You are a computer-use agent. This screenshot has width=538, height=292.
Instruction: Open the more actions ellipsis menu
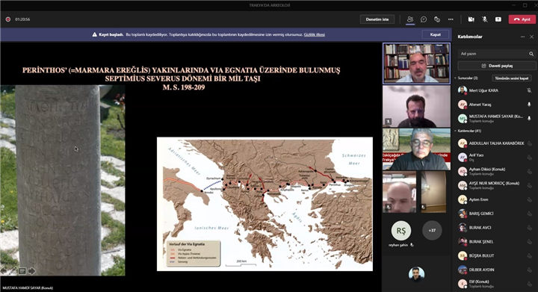(451, 19)
